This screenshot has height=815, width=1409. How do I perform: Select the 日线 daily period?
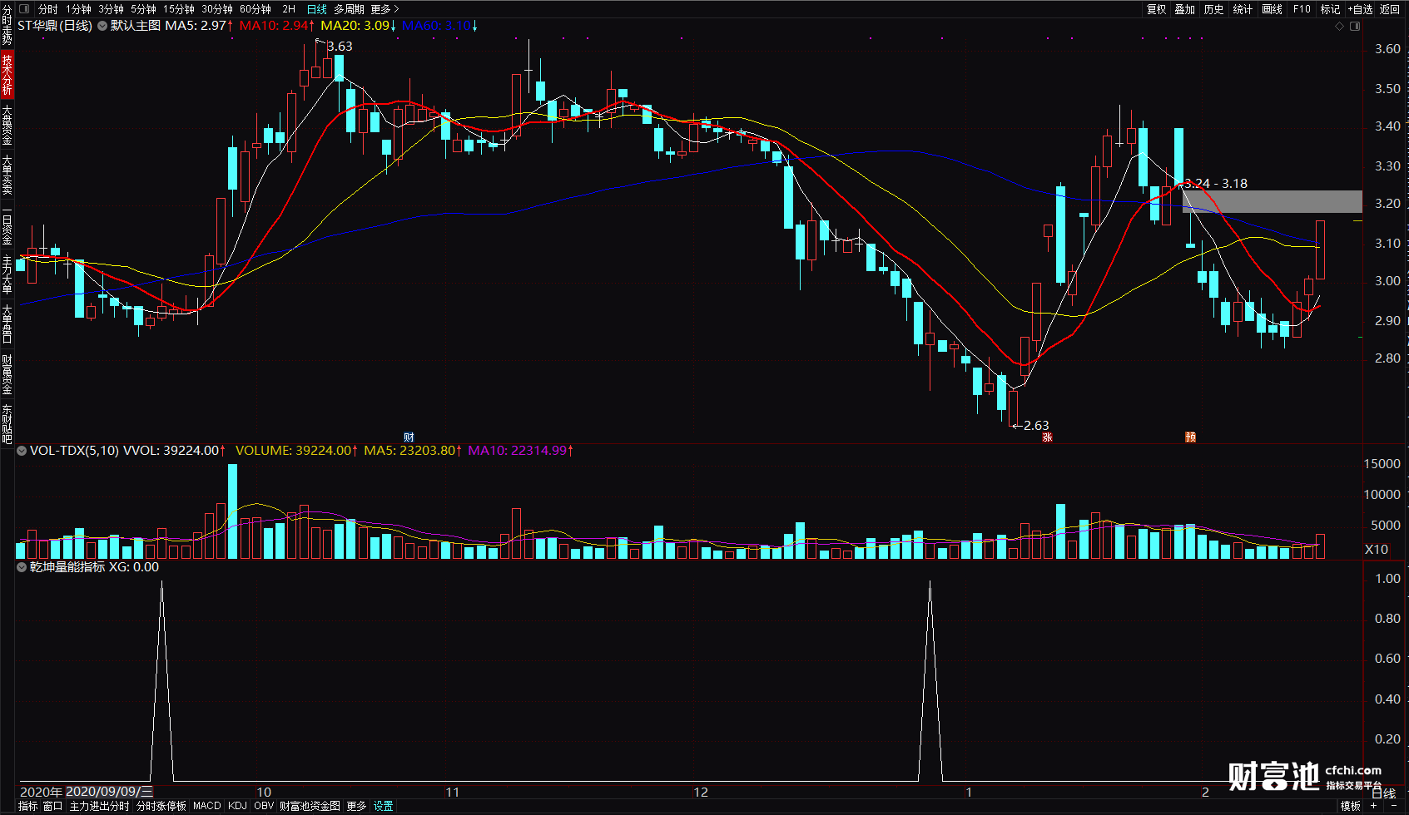[317, 9]
